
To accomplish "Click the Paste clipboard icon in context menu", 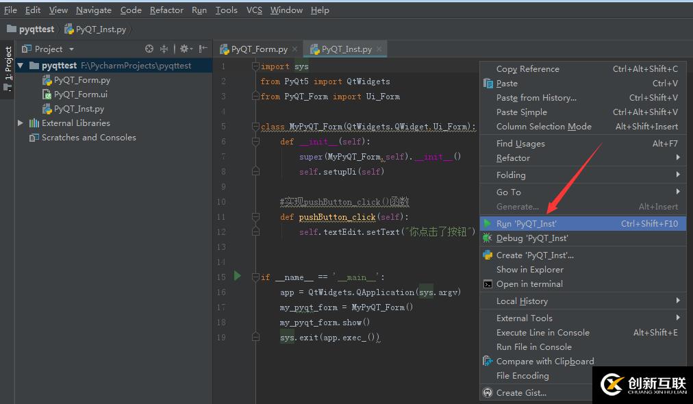I will pos(488,83).
